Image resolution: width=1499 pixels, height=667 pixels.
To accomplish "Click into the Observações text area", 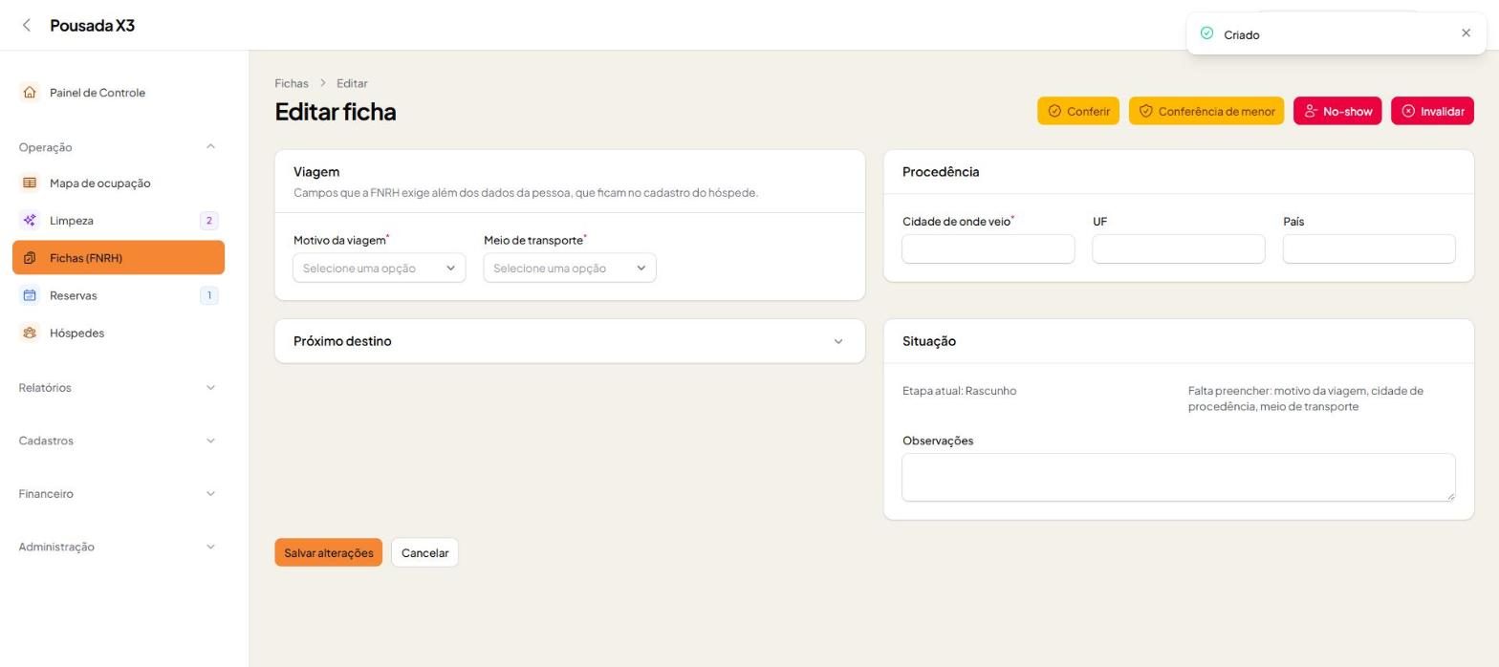I will click(1179, 477).
